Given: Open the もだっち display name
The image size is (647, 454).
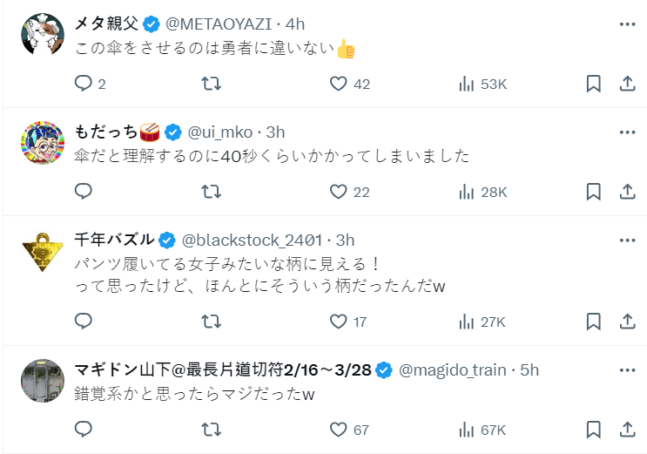Looking at the screenshot, I should click(x=106, y=132).
